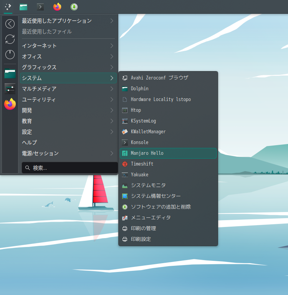The height and width of the screenshot is (295, 288).
Task: Open Dolphin file manager from top panel
Action: coord(23,7)
